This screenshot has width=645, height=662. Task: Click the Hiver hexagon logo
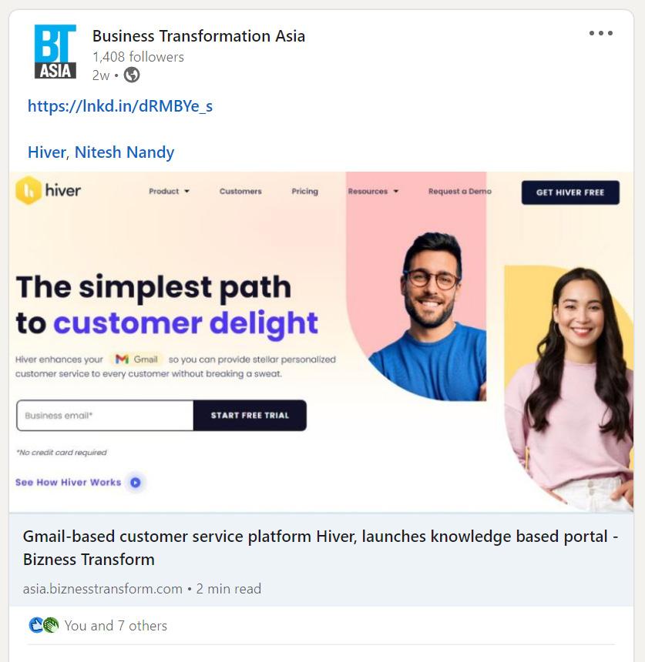pyautogui.click(x=29, y=190)
